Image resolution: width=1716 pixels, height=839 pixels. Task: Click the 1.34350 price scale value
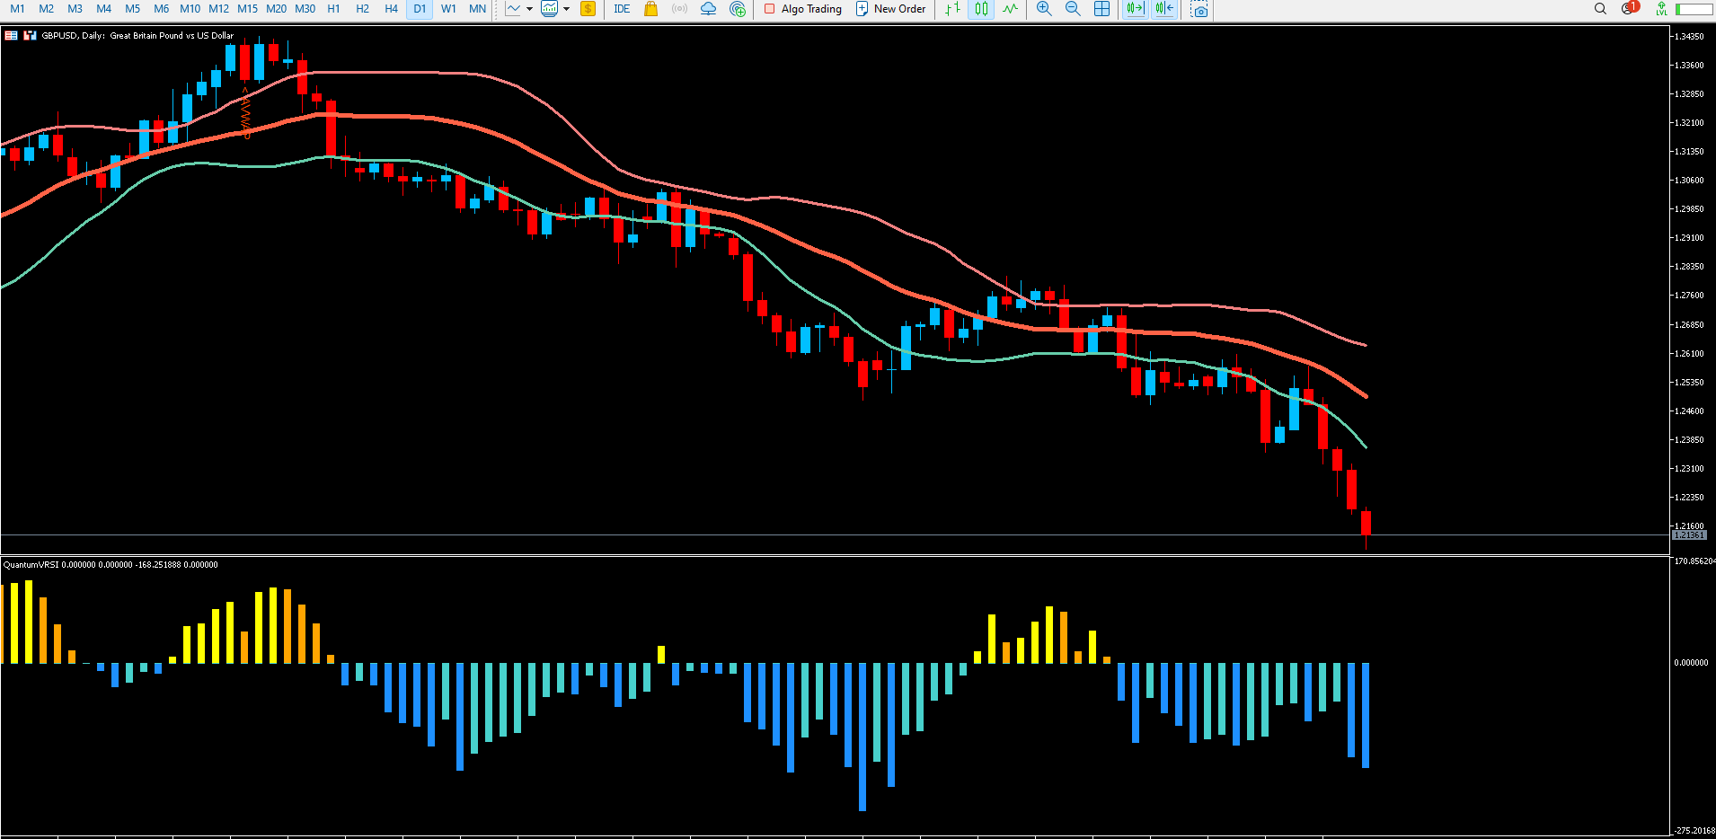coord(1689,36)
